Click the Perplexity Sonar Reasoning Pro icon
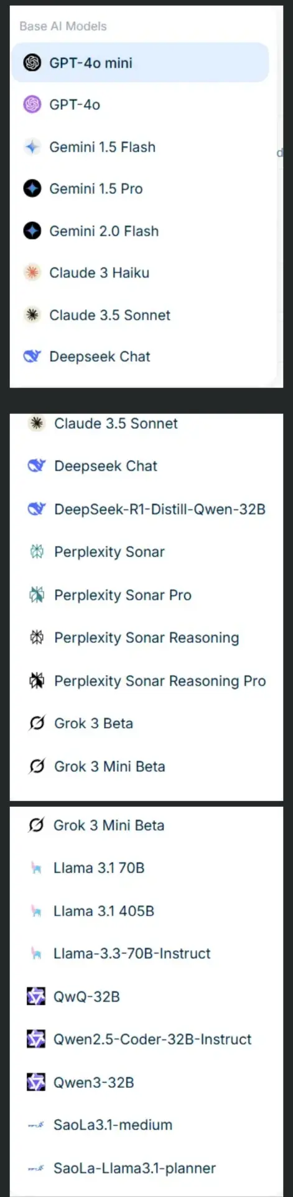The width and height of the screenshot is (293, 1197). click(x=37, y=680)
